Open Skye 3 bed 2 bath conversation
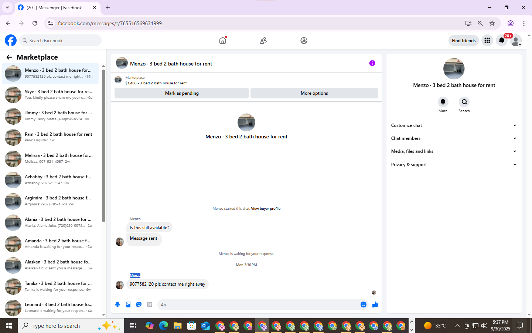 click(x=50, y=95)
